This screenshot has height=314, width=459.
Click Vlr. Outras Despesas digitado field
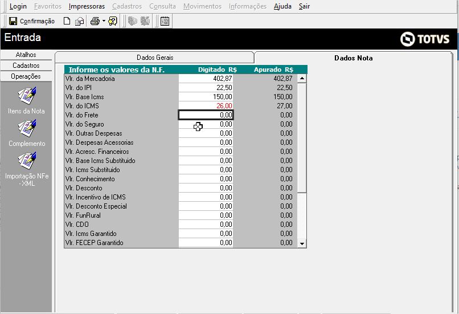(x=206, y=133)
